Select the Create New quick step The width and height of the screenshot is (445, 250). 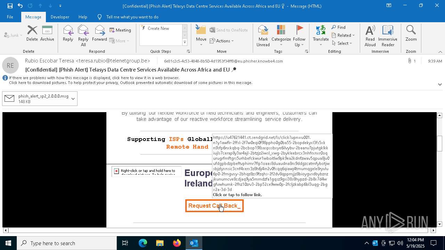click(x=158, y=28)
